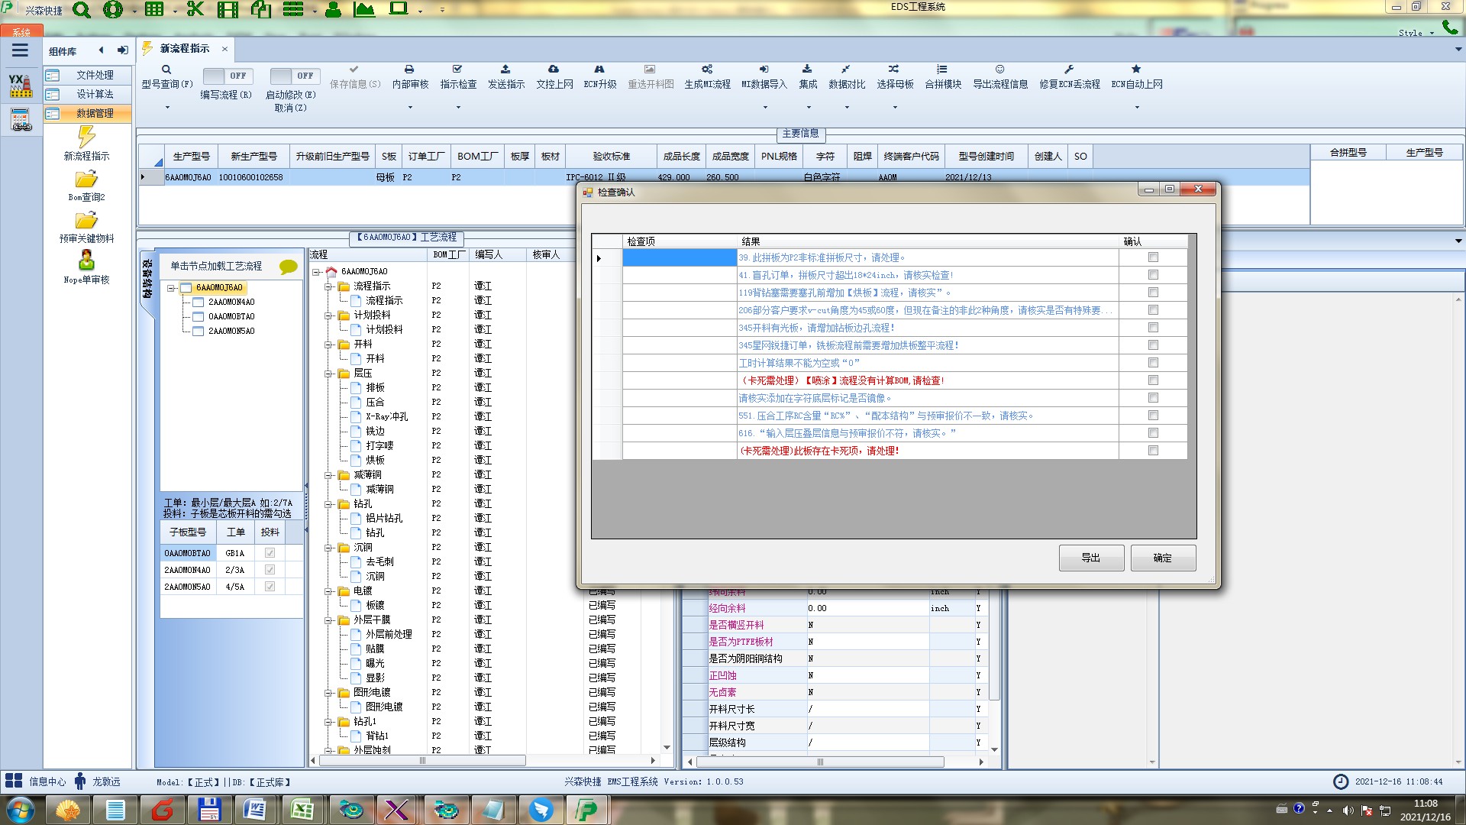
Task: Check confirm box for item 39 row
Action: coord(1153,257)
